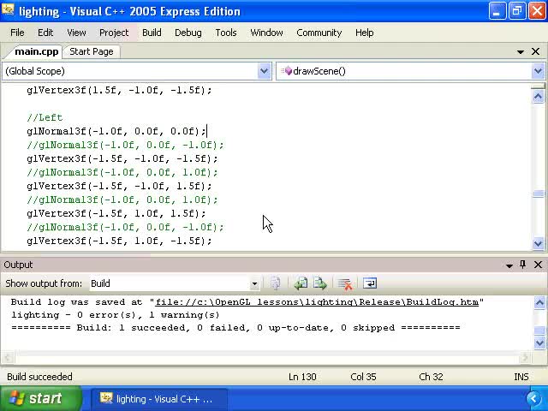
Task: Click the glVertex3f(-1.5f, 1.0f, -1.5f) line
Action: [x=119, y=241]
